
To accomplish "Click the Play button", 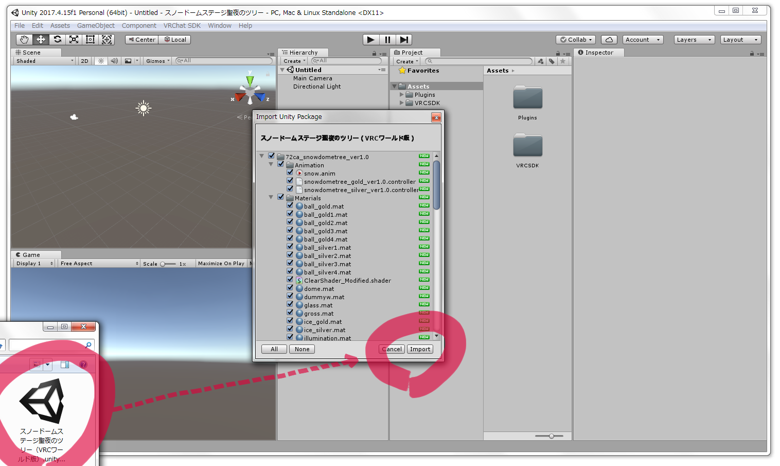I will 370,40.
